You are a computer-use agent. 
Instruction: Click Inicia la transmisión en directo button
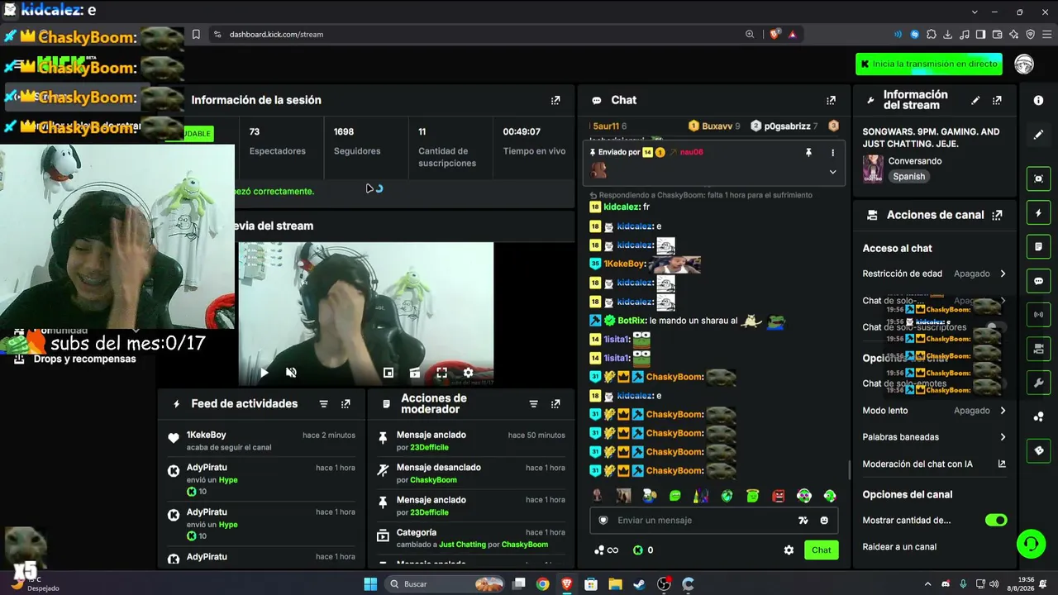tap(929, 64)
